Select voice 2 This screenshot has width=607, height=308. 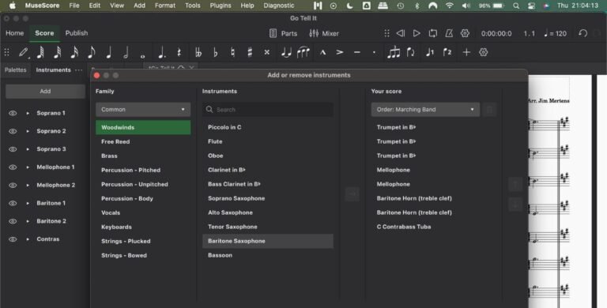coord(447,52)
